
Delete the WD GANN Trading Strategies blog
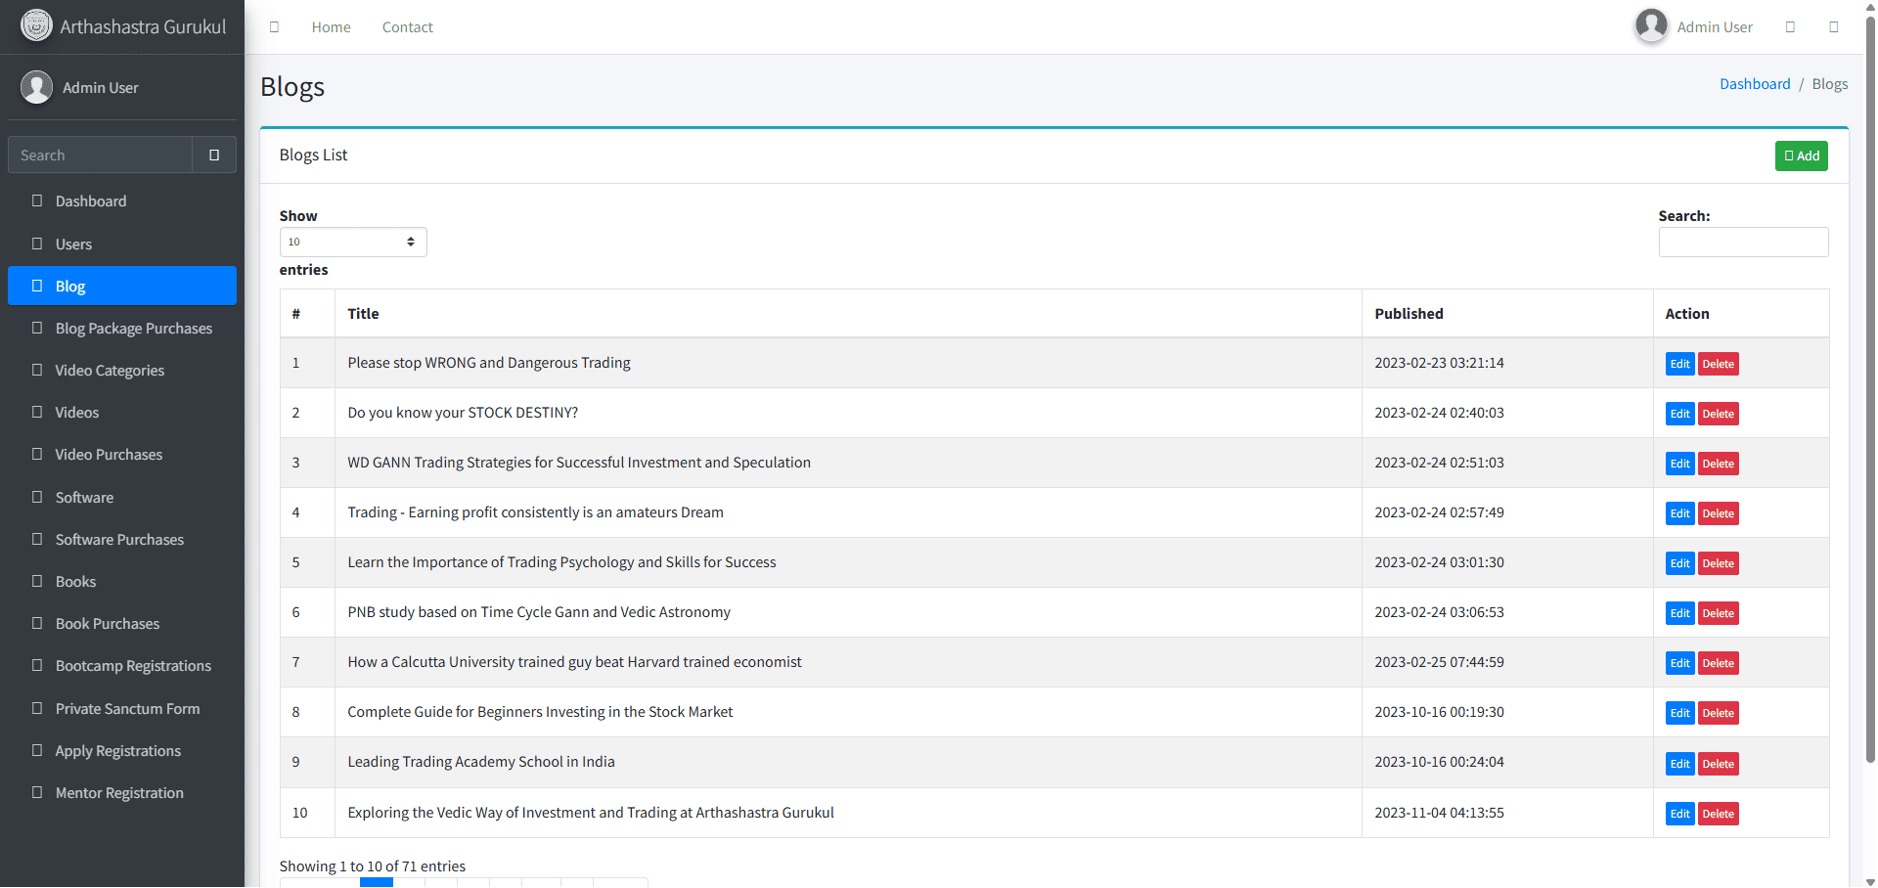coord(1718,464)
